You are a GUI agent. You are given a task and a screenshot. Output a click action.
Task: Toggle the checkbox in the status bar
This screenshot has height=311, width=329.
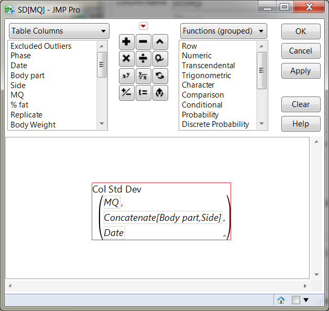point(295,300)
